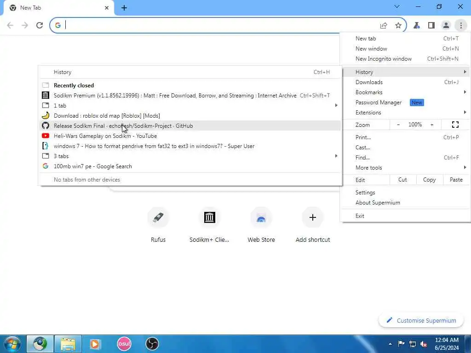This screenshot has width=471, height=353.
Task: Click Copy in the Edit row
Action: pyautogui.click(x=430, y=180)
